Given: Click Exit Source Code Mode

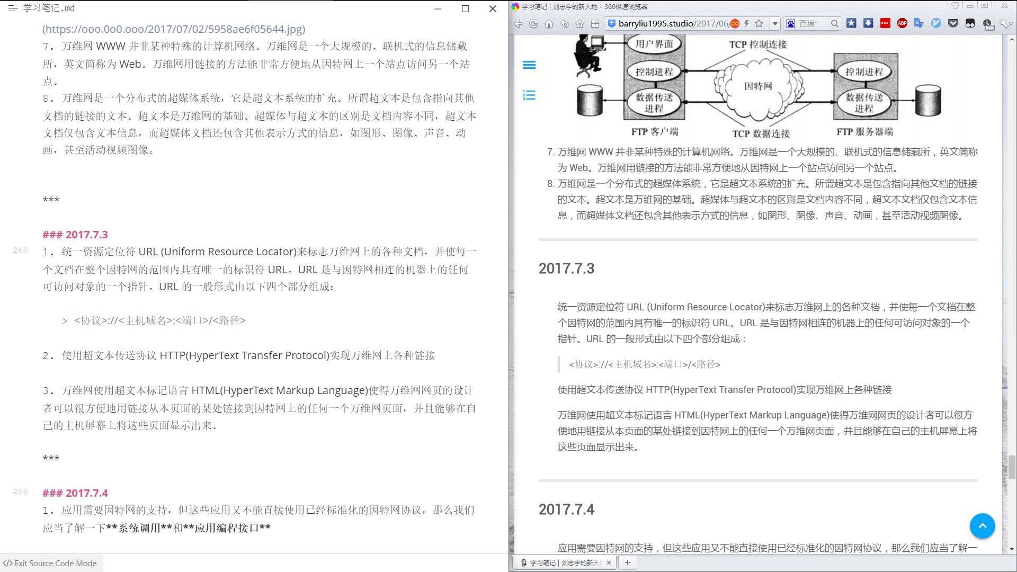Looking at the screenshot, I should coord(50,563).
